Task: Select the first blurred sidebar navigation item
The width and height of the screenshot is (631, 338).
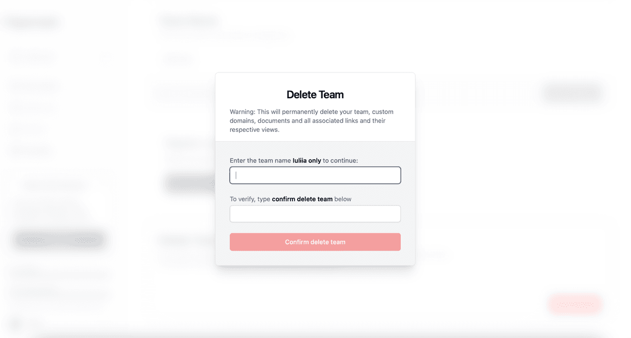Action: point(33,86)
